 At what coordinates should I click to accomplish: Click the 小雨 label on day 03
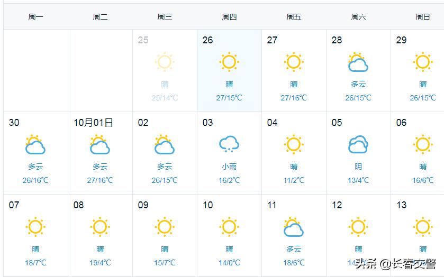point(229,167)
